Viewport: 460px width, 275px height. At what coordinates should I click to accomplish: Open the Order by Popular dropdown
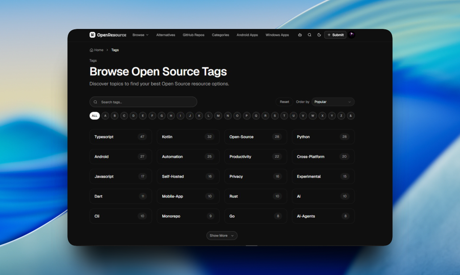(x=333, y=102)
